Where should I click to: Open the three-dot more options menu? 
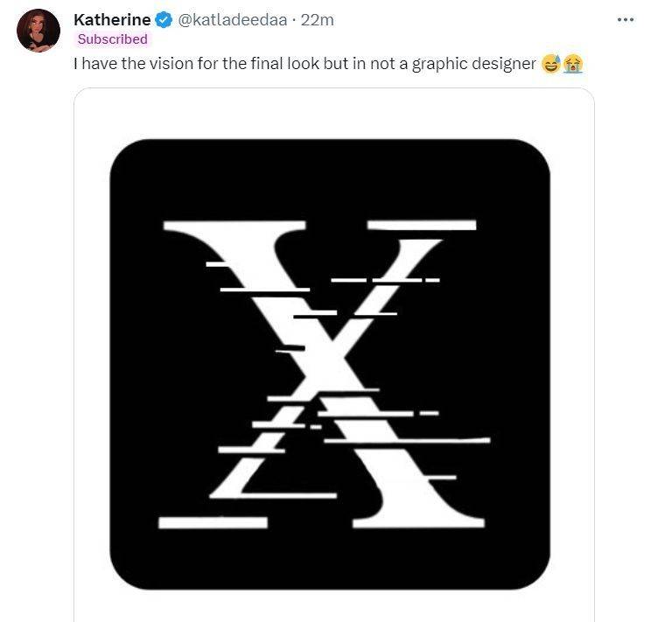tap(625, 19)
